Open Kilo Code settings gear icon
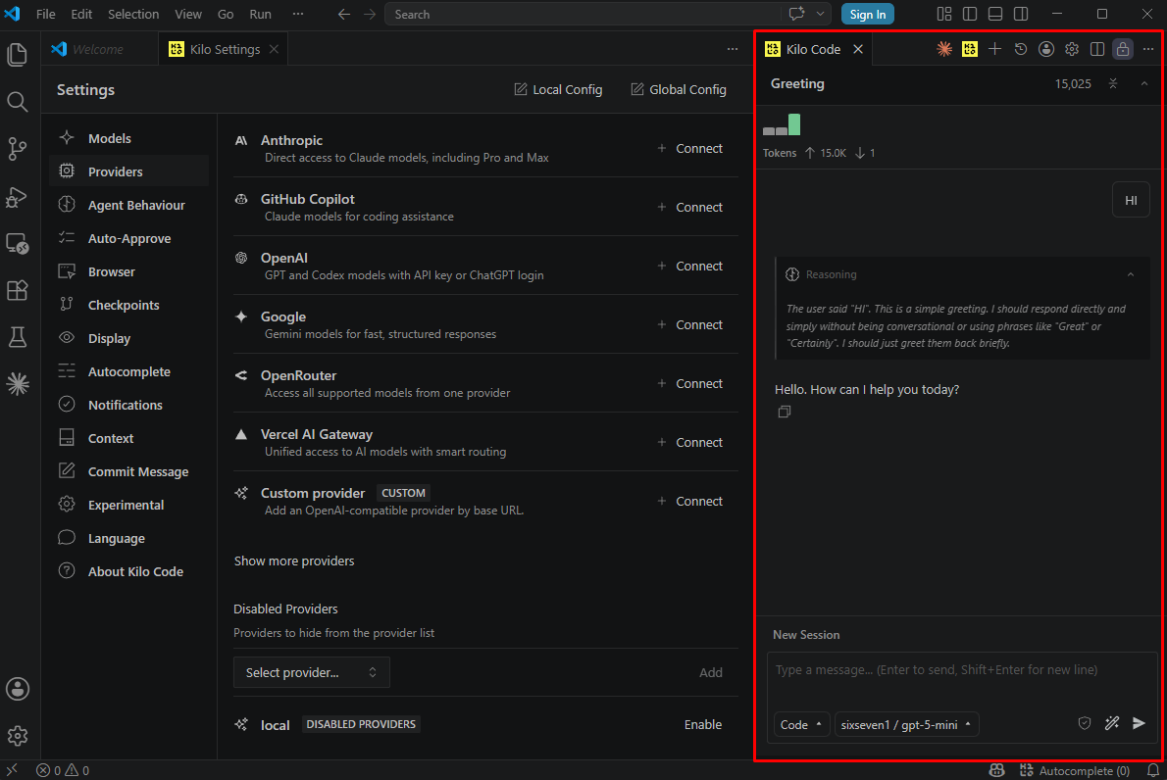Screen dimensions: 1167x780 1072,49
